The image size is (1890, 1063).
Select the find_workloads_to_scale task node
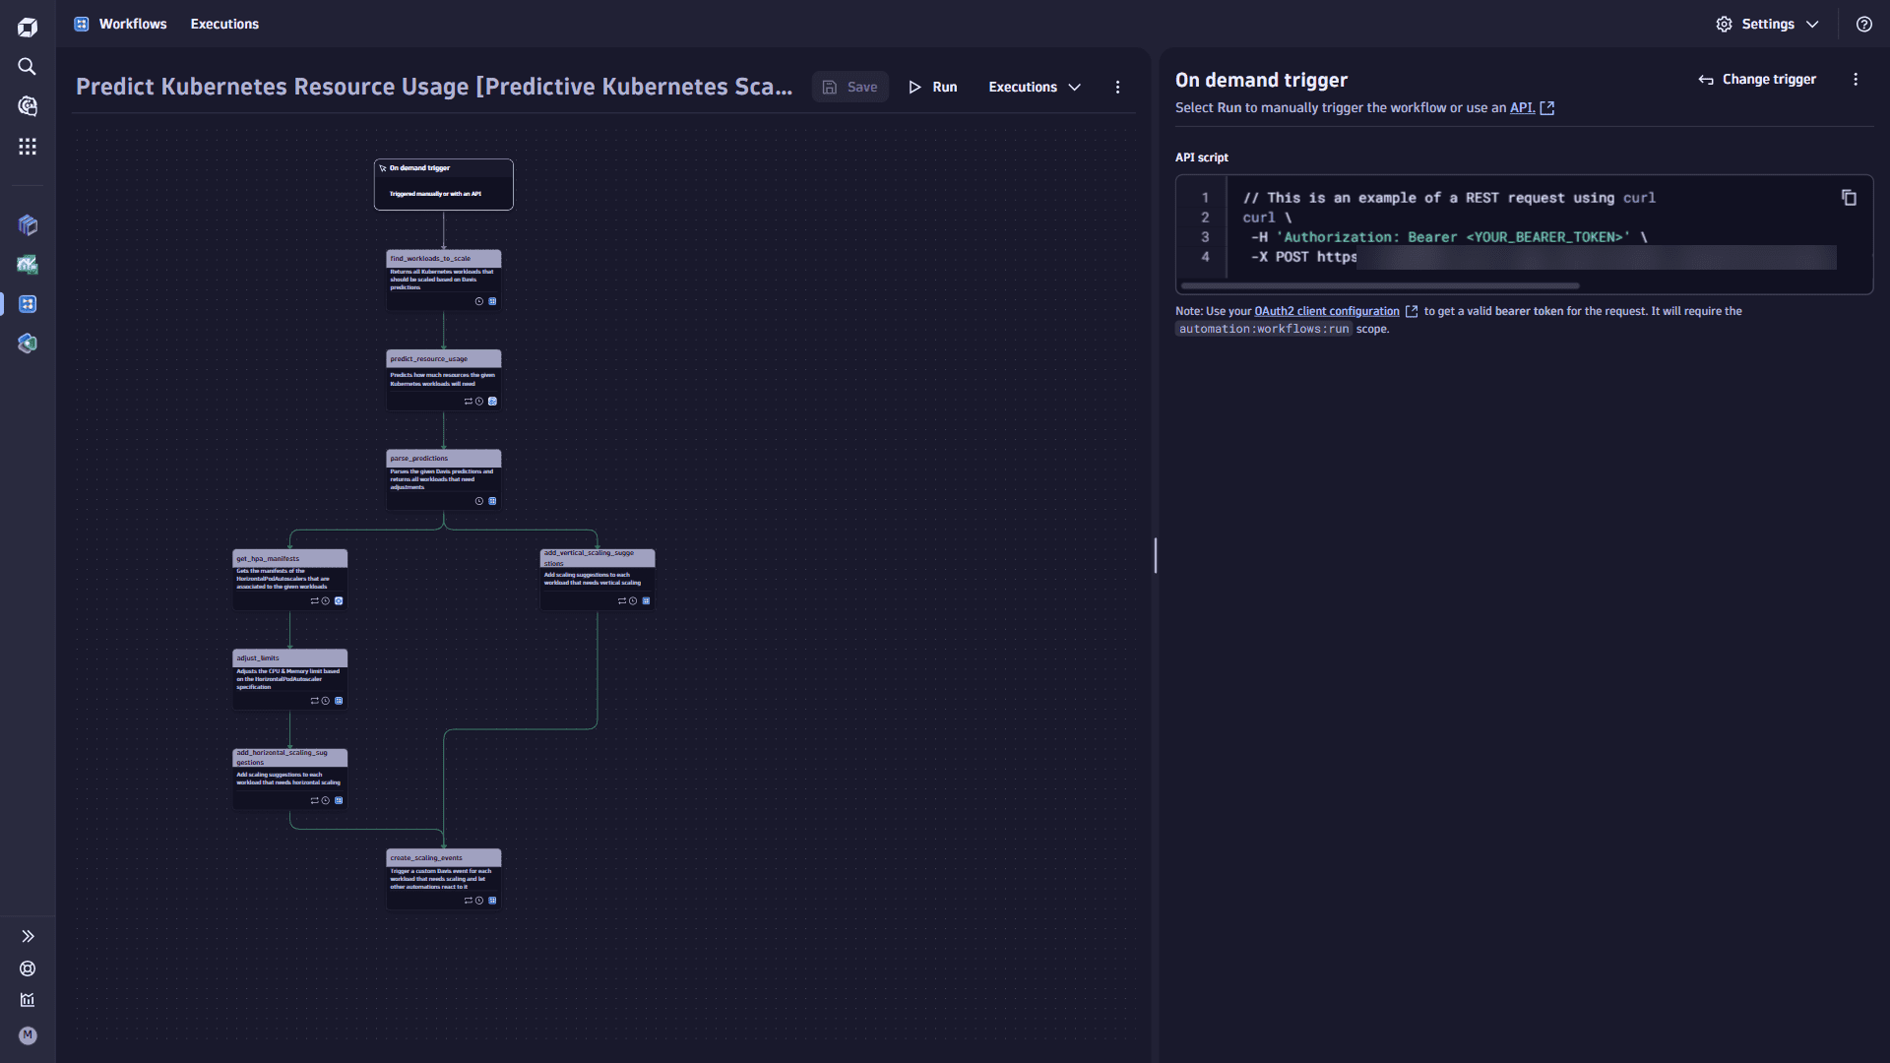point(444,281)
